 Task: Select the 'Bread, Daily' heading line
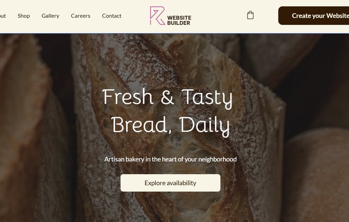(x=170, y=125)
